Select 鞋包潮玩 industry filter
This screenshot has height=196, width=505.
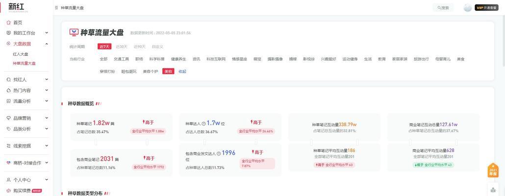pyautogui.click(x=129, y=72)
